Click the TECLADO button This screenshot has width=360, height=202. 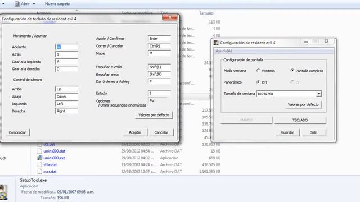300,120
